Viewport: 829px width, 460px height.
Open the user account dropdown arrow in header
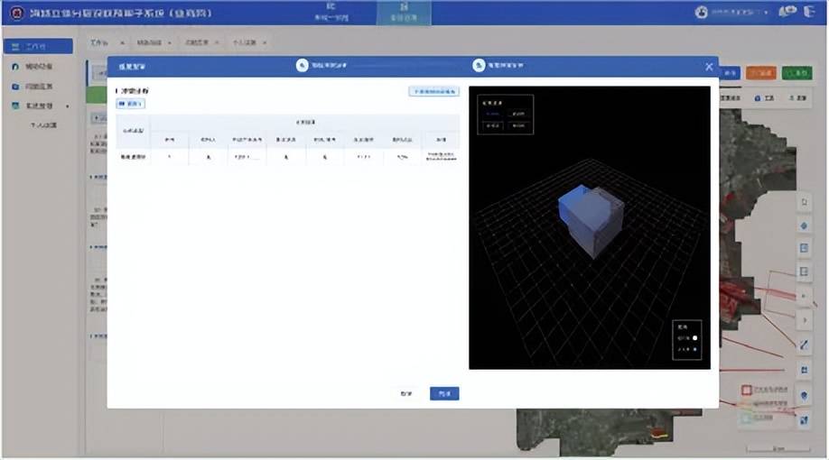(x=766, y=13)
